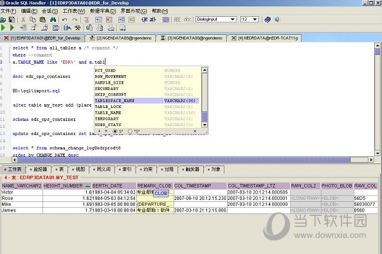
Task: Switch to [4] NEDRDATA@nEDR-TCAT11g session tab
Action: [264, 38]
